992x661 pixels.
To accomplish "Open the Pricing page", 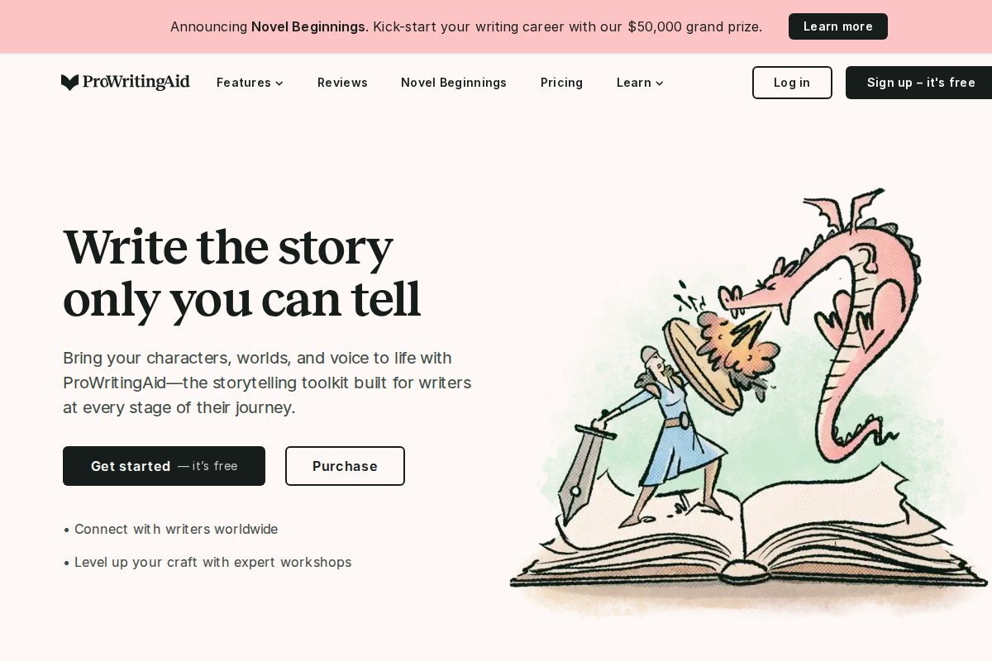I will 561,83.
